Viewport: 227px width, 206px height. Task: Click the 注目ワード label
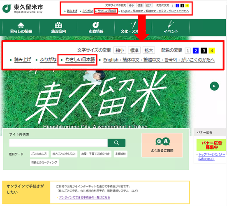pyautogui.click(x=16, y=154)
